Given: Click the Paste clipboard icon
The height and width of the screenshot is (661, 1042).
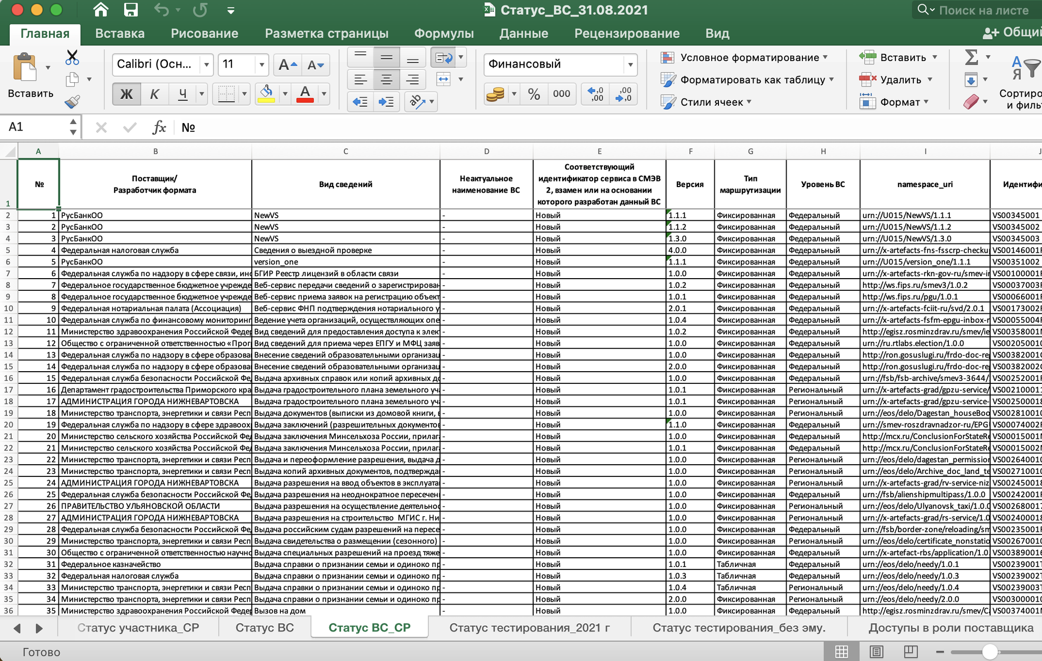Looking at the screenshot, I should pyautogui.click(x=25, y=67).
